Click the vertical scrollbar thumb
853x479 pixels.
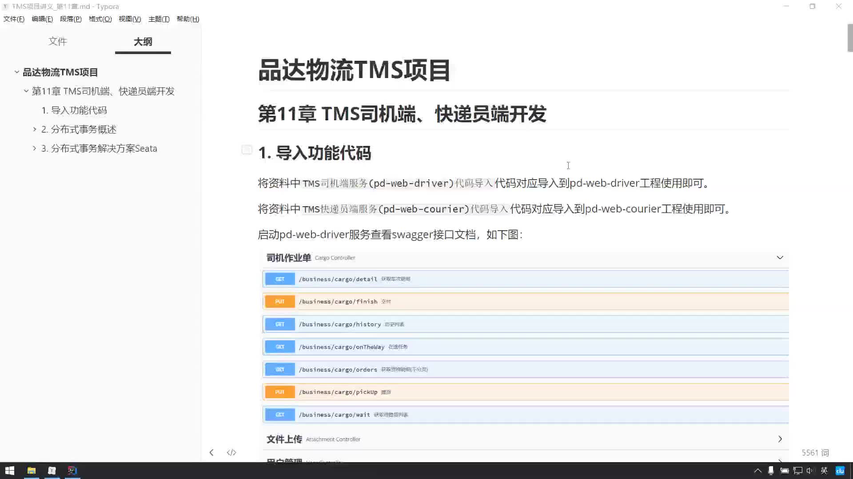pos(850,38)
